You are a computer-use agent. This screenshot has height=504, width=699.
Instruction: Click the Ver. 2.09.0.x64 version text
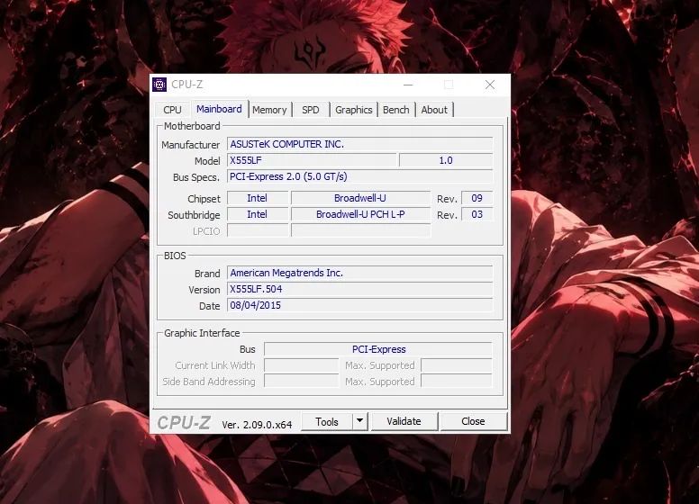point(257,425)
